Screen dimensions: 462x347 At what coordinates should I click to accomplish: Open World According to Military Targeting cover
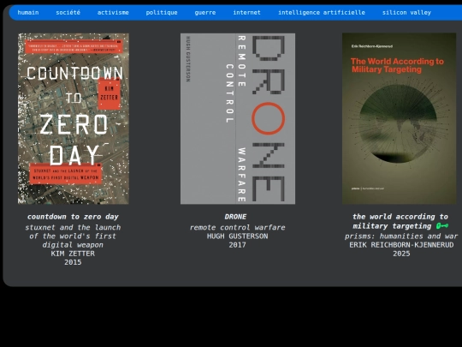[x=400, y=118]
